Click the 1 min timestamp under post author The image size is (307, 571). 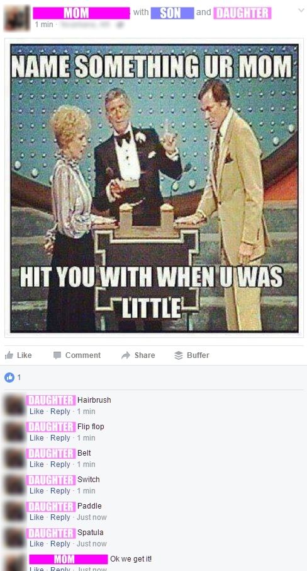(x=44, y=25)
